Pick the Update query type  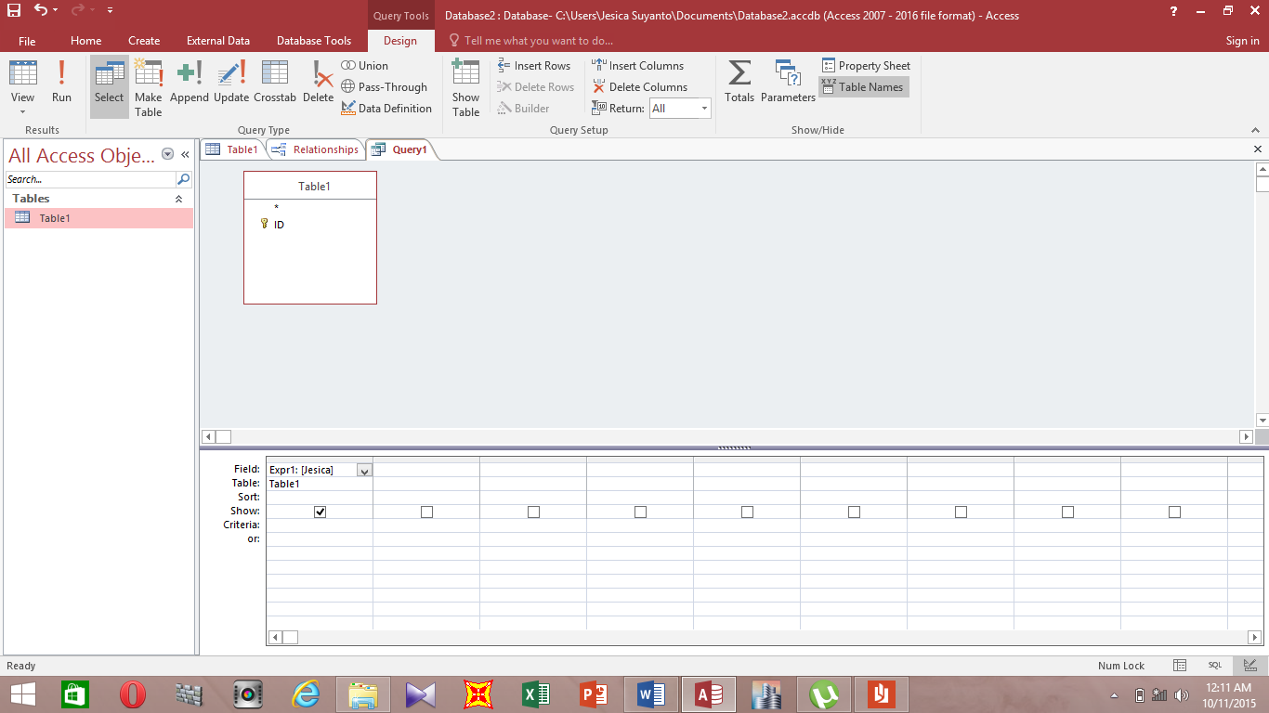click(x=231, y=82)
